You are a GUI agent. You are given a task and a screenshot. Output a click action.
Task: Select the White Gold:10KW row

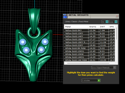click(90, 54)
